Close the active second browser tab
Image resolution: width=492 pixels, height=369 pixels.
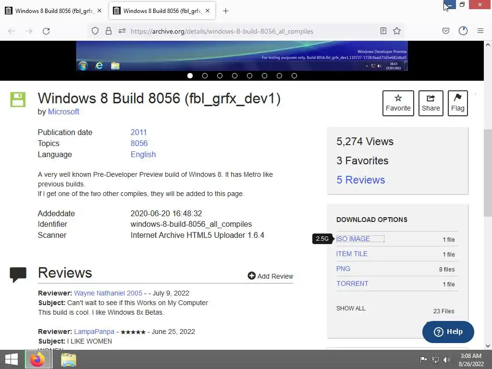point(208,11)
